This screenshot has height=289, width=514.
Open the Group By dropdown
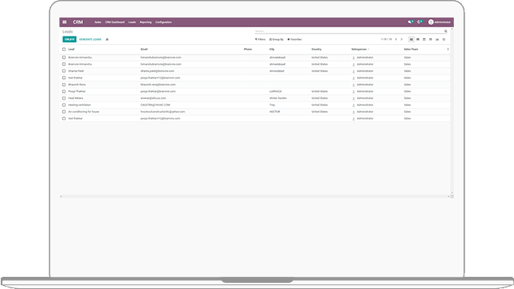(276, 40)
